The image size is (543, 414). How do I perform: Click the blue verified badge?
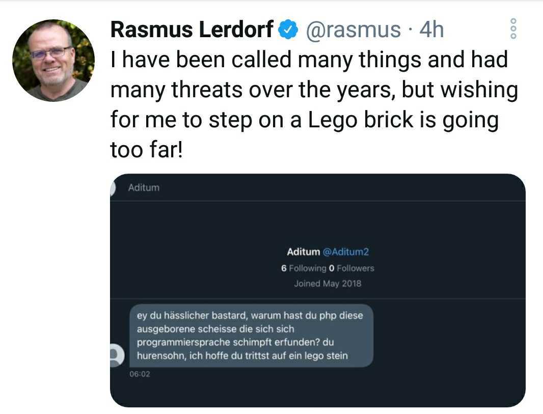(x=288, y=31)
